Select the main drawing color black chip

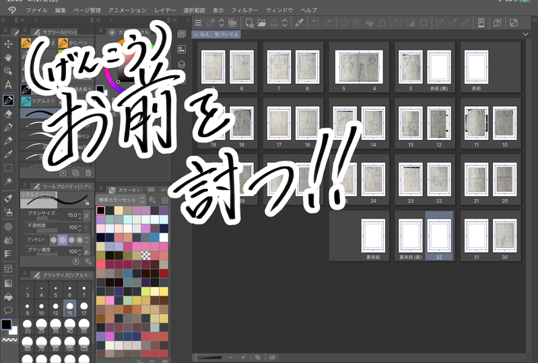[6, 324]
